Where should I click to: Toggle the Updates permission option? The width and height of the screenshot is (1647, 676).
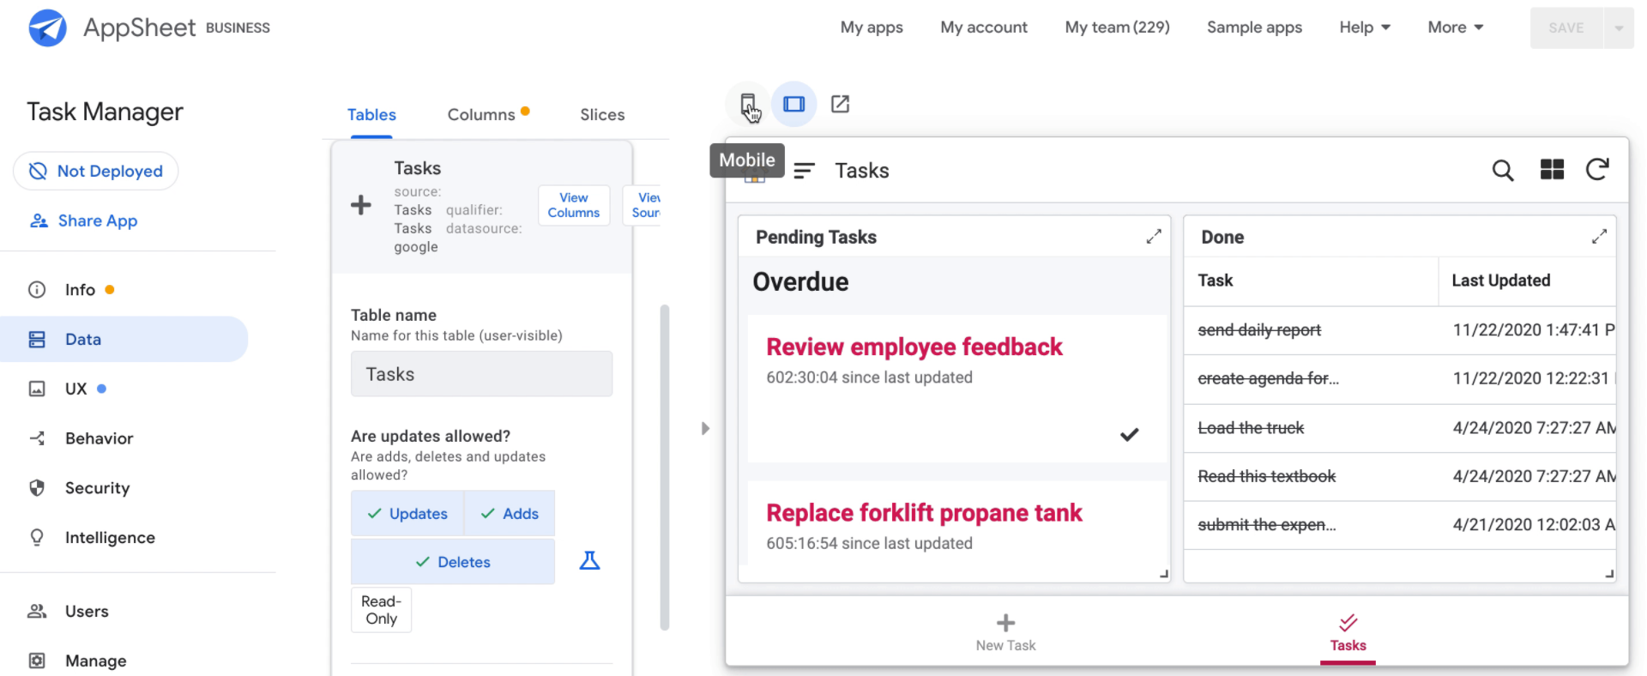[x=407, y=513]
